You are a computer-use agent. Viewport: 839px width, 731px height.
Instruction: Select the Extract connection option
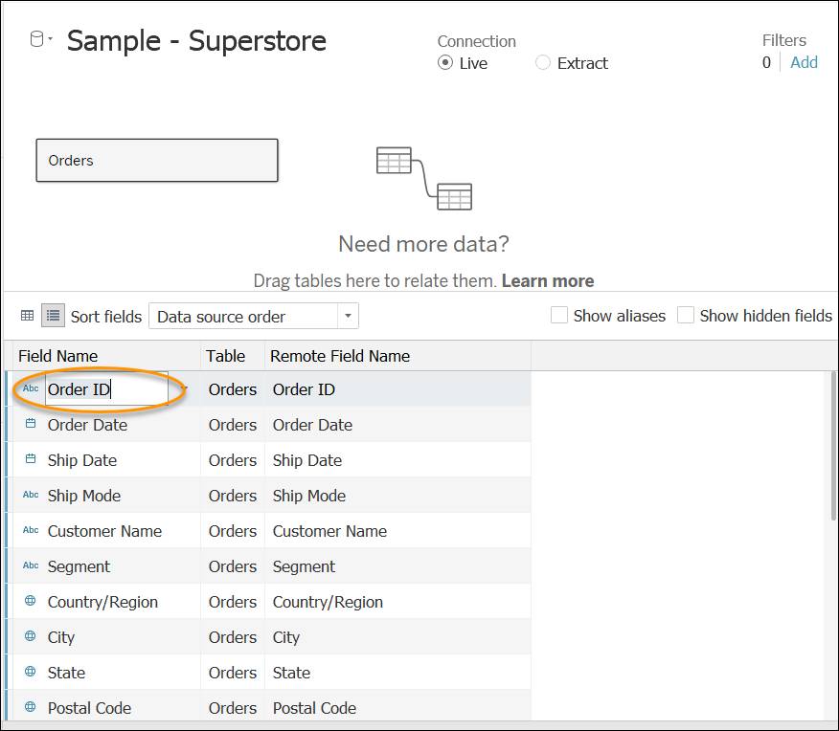click(x=542, y=62)
